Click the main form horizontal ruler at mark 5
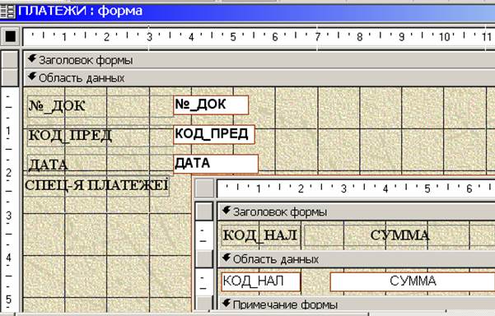 (233, 37)
